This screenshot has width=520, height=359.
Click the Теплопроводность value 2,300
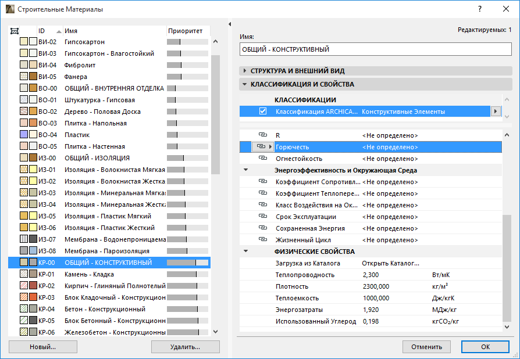click(371, 275)
